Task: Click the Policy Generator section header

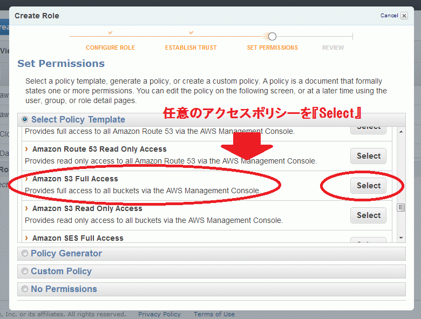Action: coord(211,254)
